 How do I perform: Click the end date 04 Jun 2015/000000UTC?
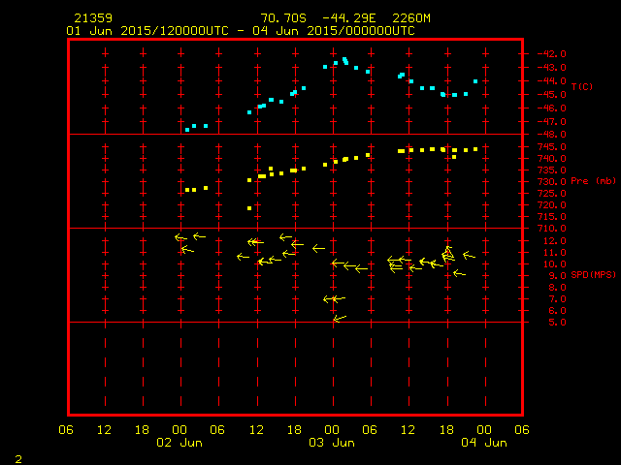click(334, 31)
